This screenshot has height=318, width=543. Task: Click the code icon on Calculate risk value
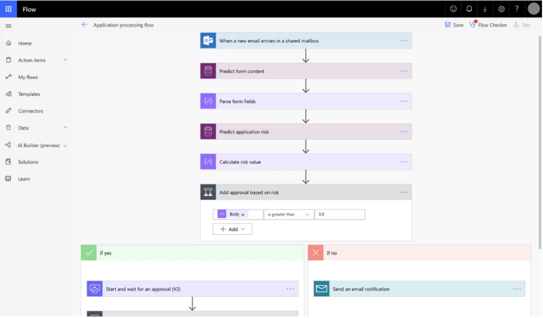pyautogui.click(x=207, y=161)
